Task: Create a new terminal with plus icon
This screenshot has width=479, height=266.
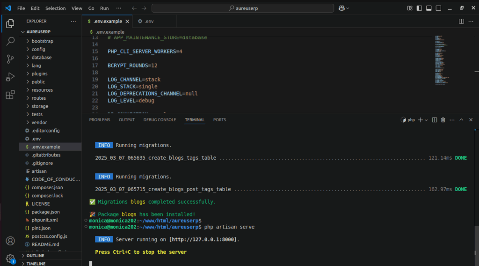Action: point(421,120)
